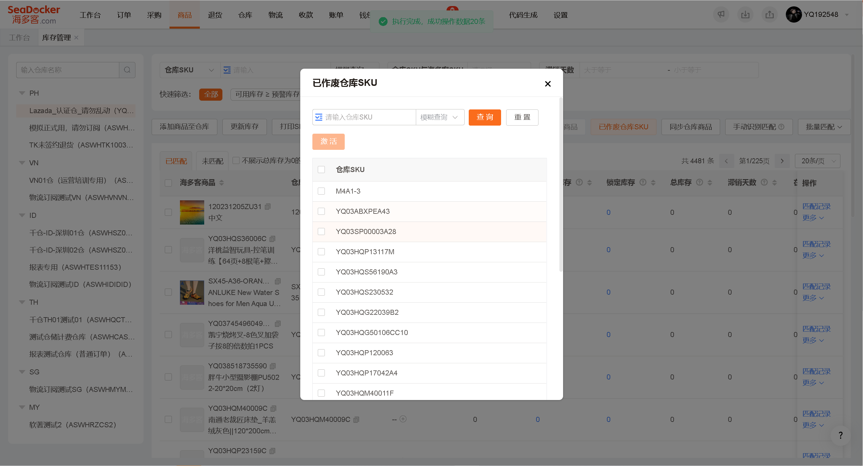Toggle 不展示总库存为0 checkbox
Viewport: 863px width, 466px height.
click(x=236, y=161)
